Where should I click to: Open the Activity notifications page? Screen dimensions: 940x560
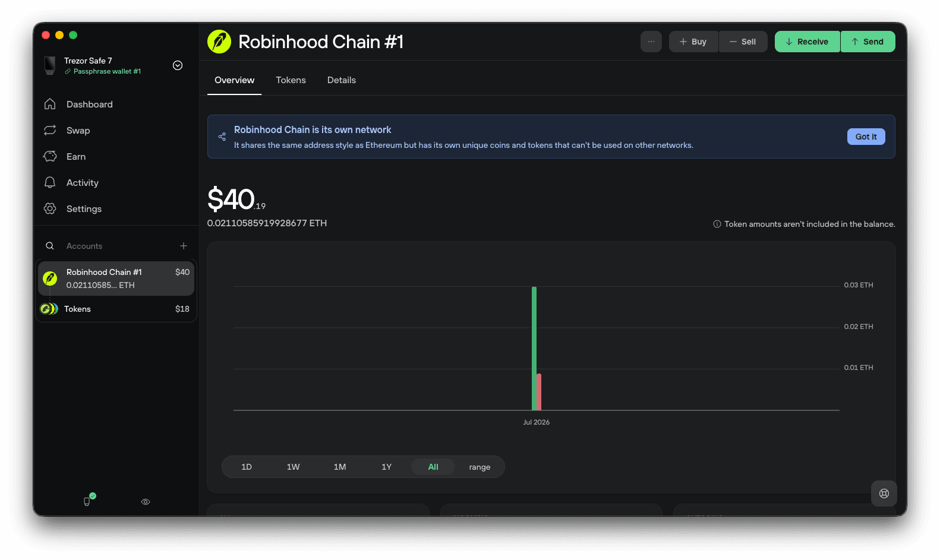(x=82, y=183)
